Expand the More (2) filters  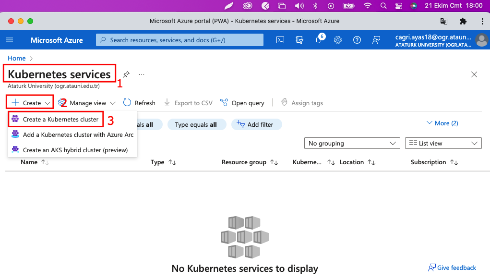pos(442,123)
